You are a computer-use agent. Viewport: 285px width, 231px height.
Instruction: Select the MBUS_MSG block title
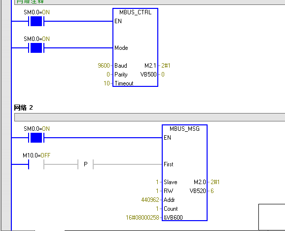184,129
